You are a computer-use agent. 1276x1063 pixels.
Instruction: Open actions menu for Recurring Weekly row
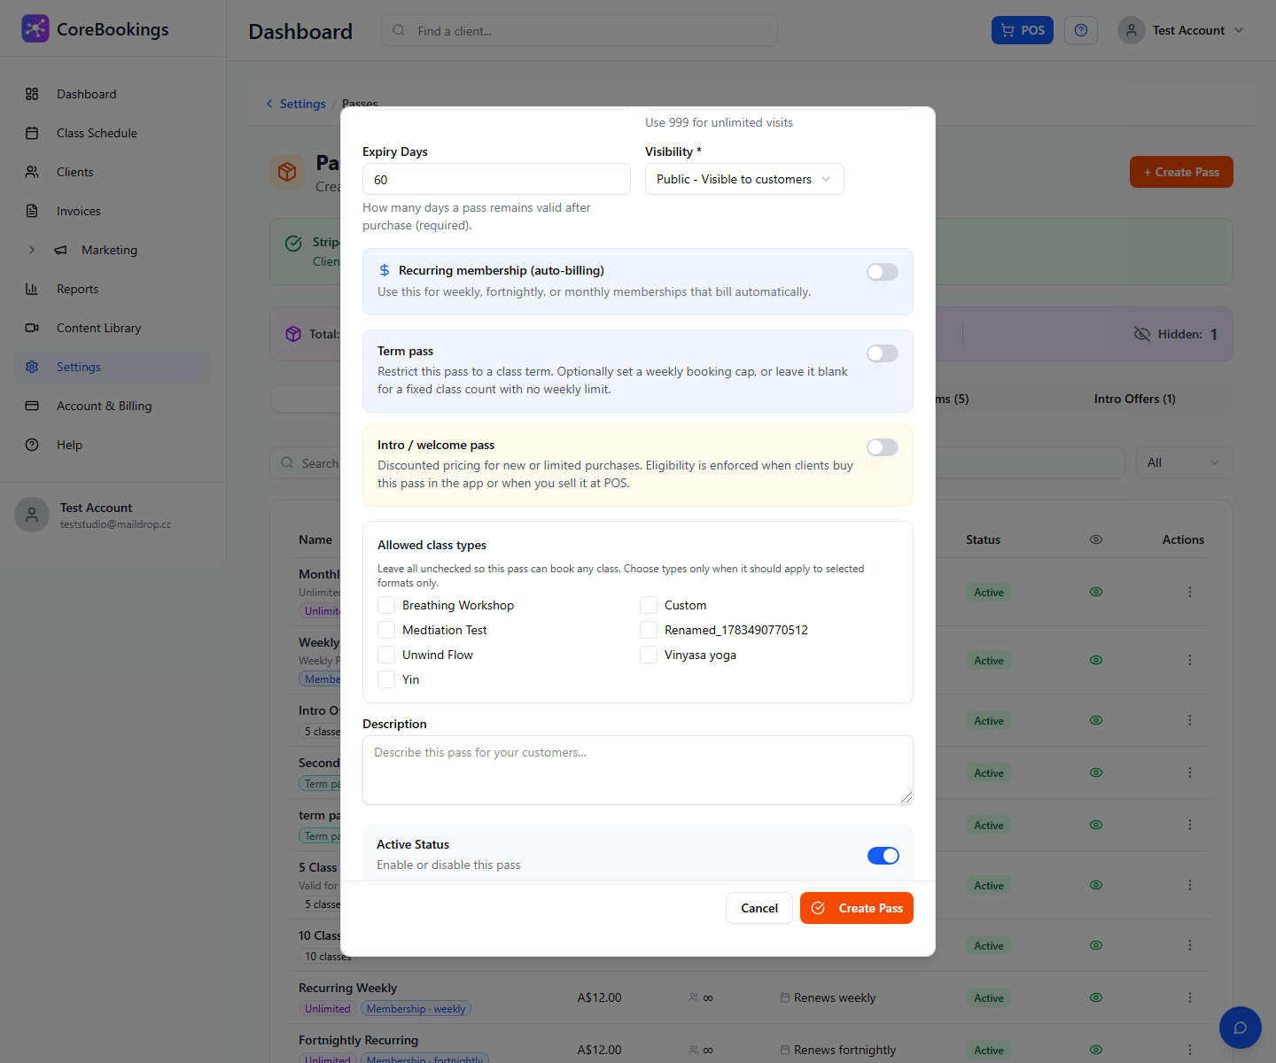coord(1190,997)
